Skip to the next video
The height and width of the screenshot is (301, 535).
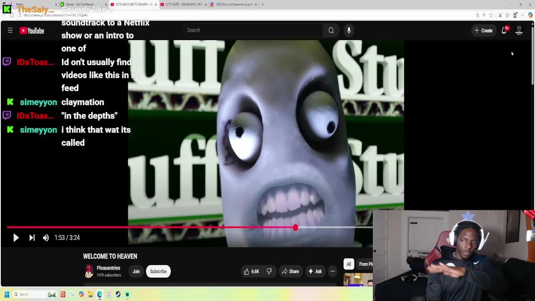click(x=32, y=237)
